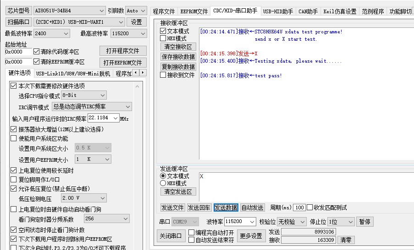Click the 设置 button next to port
Viewport: 414px width, 250px height.
pyautogui.click(x=137, y=22)
